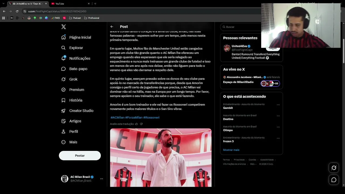Open the apps grid in bookmarks bar
This screenshot has width=345, height=194.
pyautogui.click(x=4, y=18)
